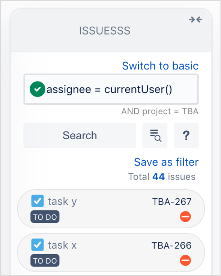Click the ISSUESSS panel header title
The image size is (221, 276).
tap(105, 31)
